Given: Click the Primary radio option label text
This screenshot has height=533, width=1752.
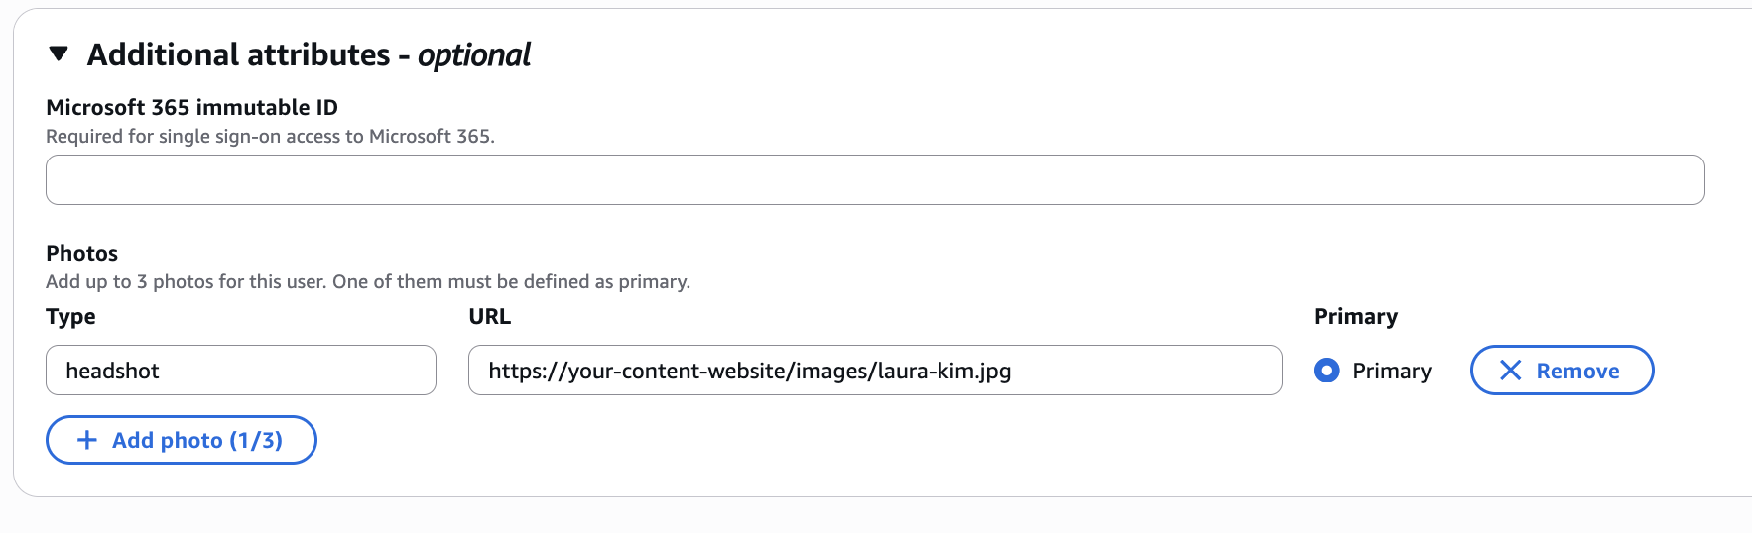Looking at the screenshot, I should [1391, 371].
